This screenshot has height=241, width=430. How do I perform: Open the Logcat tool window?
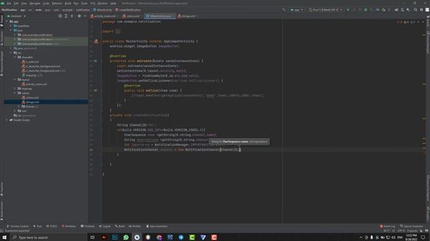[105, 226]
